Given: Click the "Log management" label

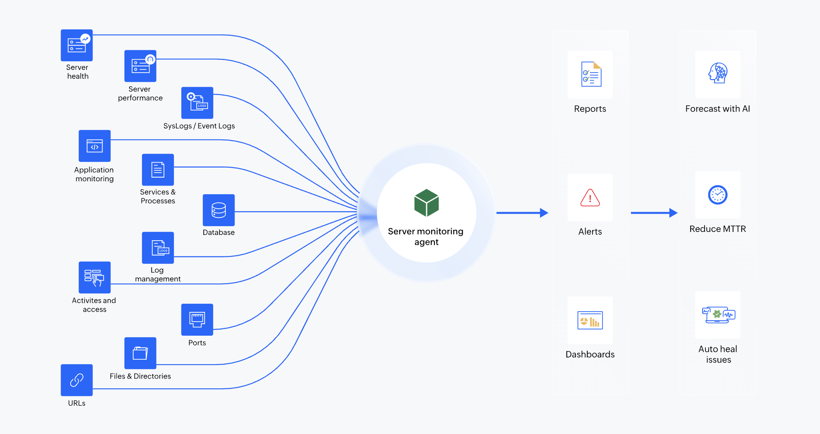Looking at the screenshot, I should click(158, 274).
